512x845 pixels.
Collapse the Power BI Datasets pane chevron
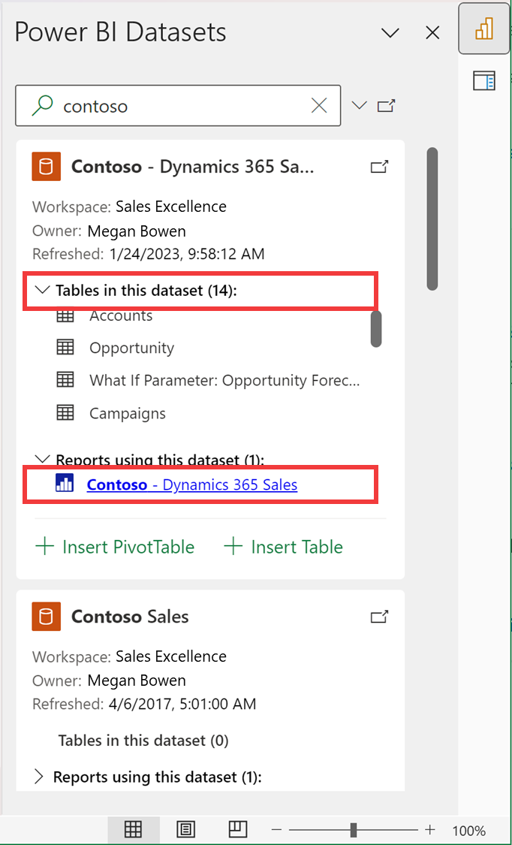(x=390, y=33)
